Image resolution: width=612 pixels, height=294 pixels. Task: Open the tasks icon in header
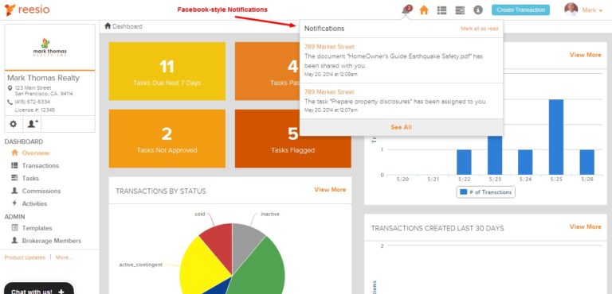(460, 10)
